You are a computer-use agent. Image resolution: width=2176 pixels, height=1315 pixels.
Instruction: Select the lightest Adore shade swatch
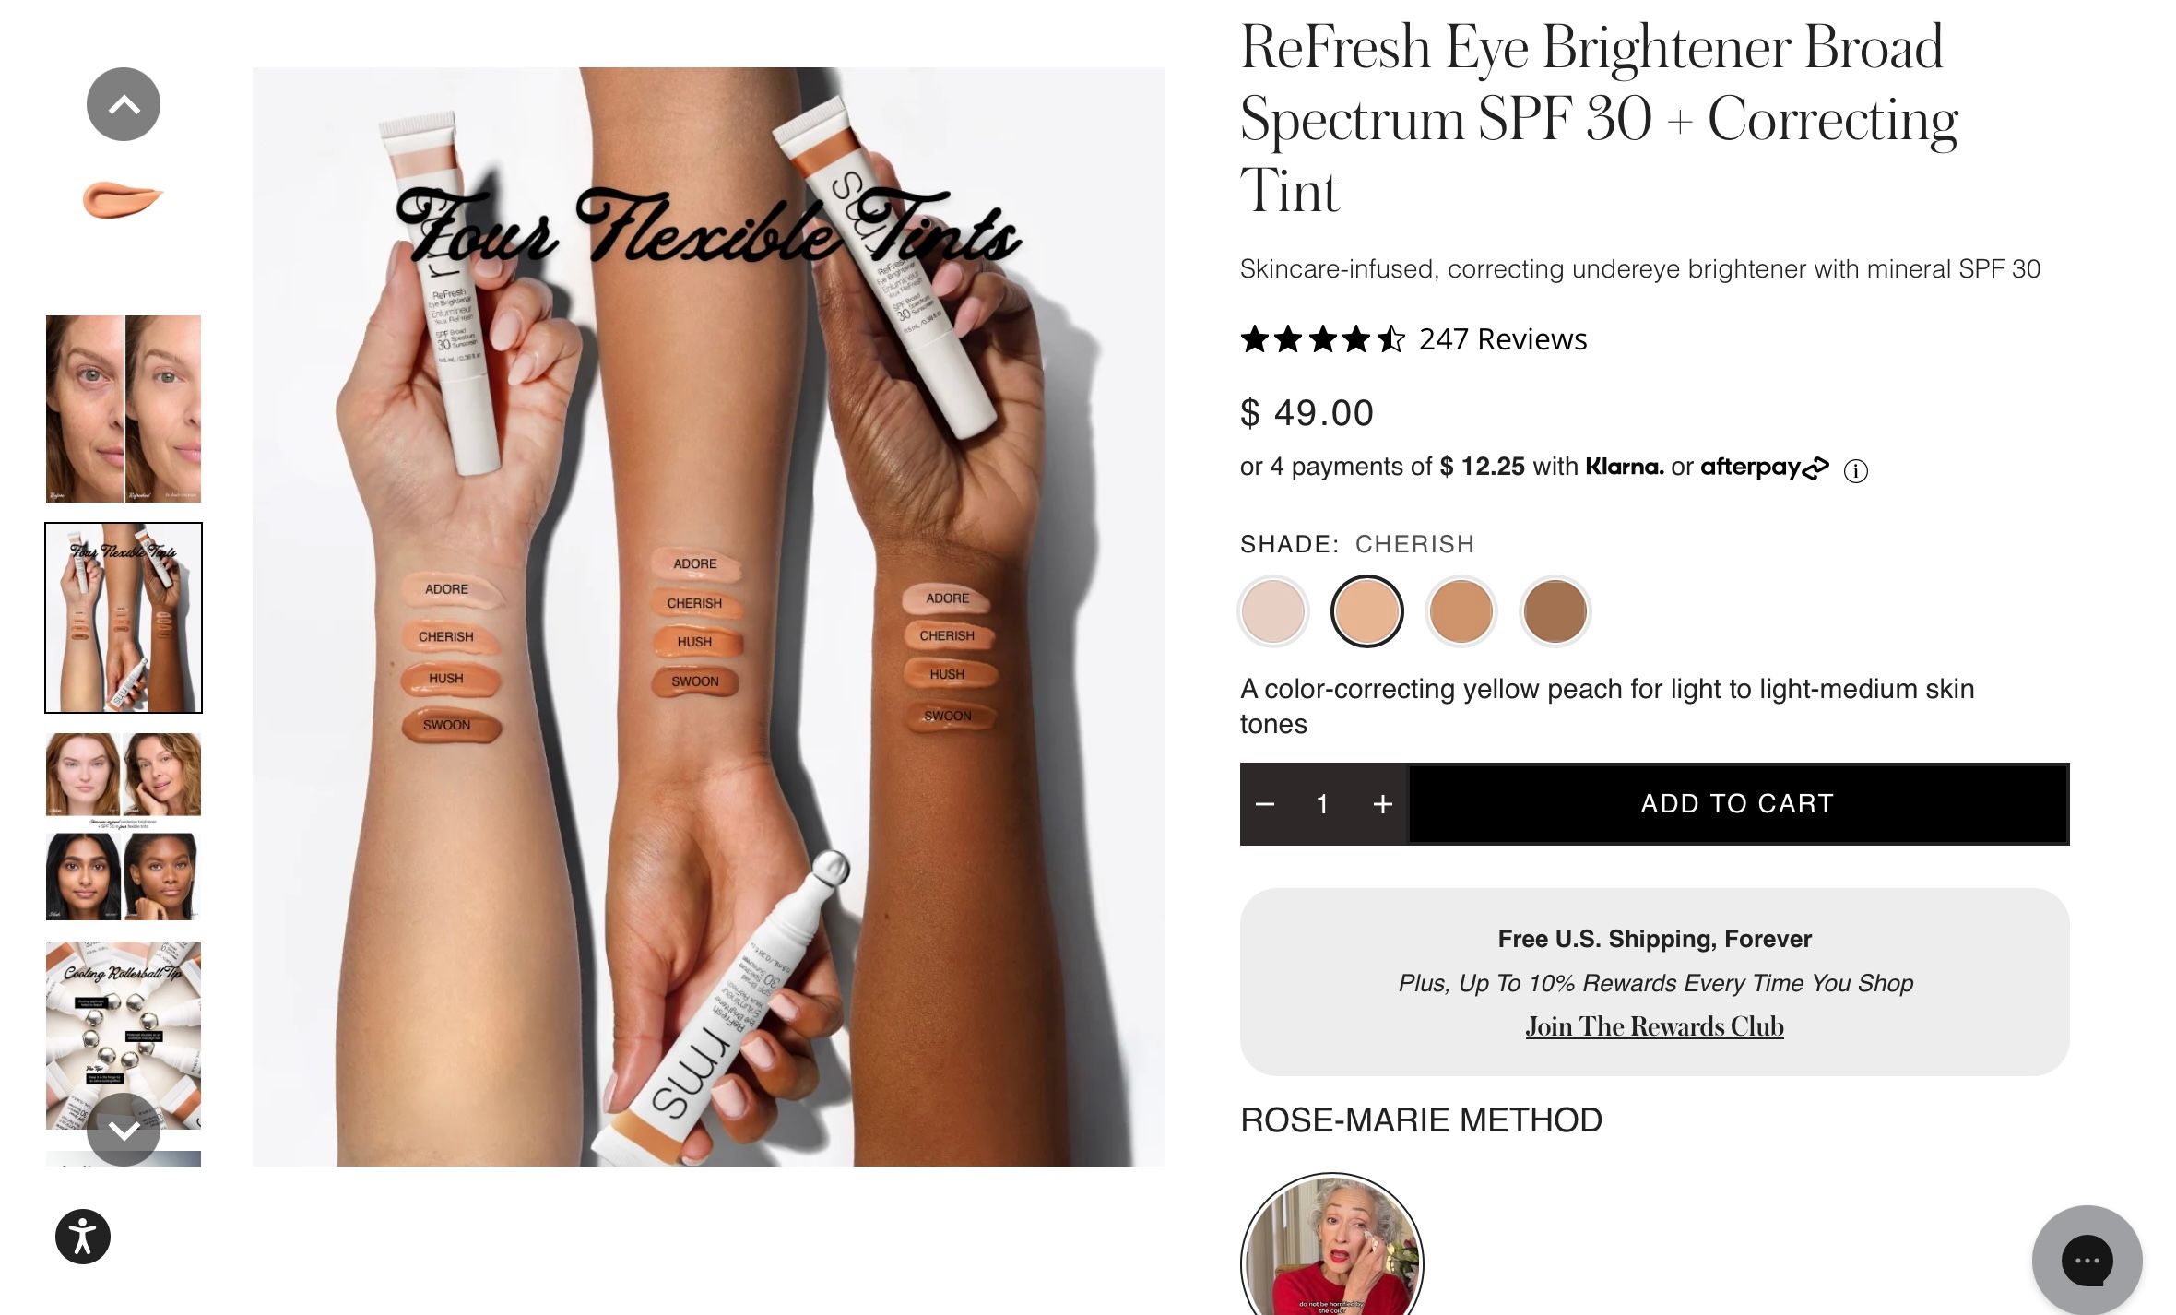(1273, 610)
